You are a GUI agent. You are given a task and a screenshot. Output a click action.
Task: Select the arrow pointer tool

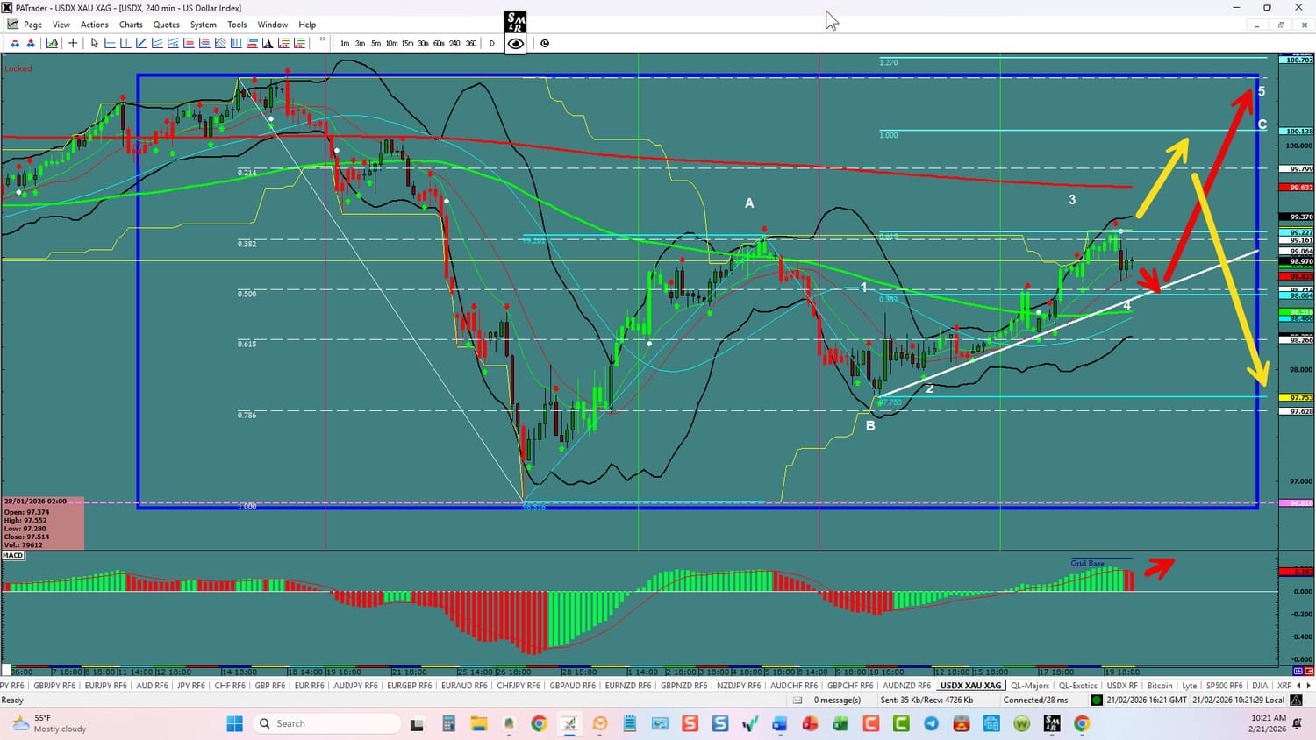coord(95,43)
